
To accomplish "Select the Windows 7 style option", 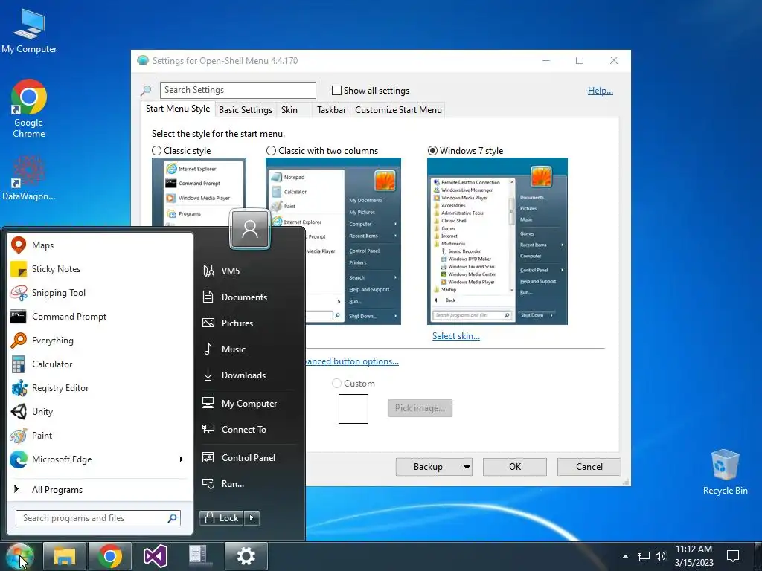I will click(432, 150).
